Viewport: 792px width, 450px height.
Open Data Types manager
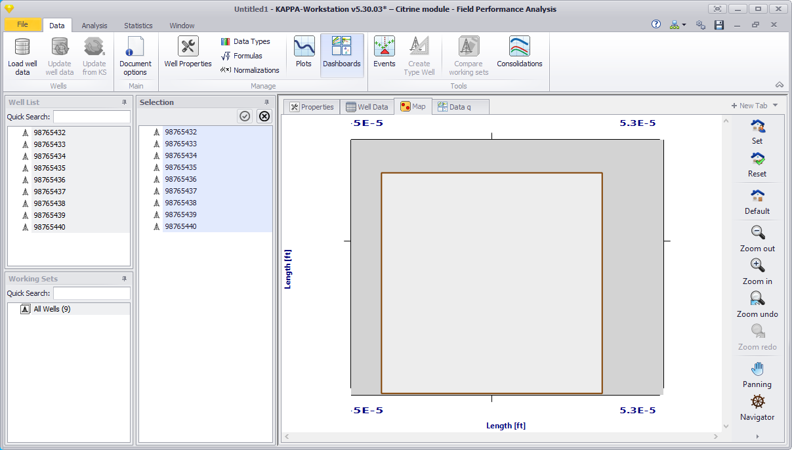(x=245, y=41)
